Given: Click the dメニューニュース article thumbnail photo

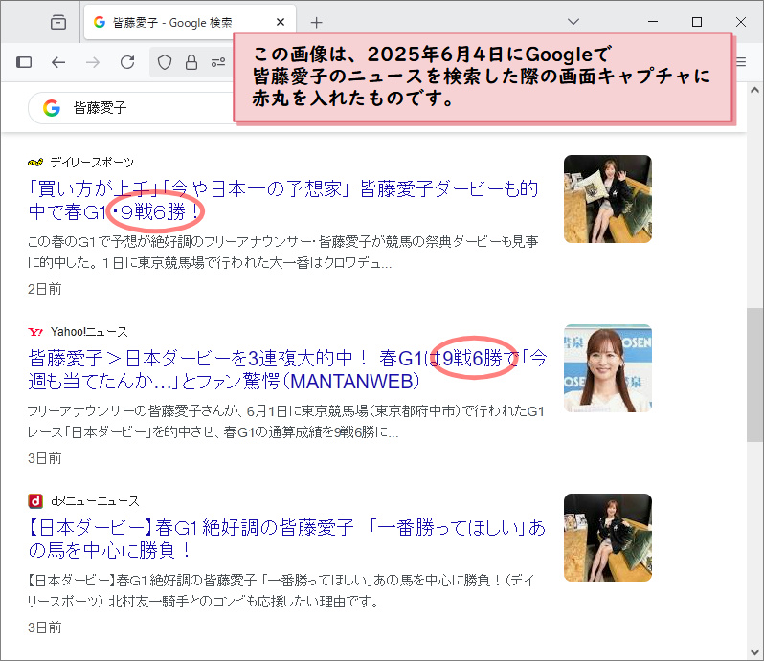Looking at the screenshot, I should tap(608, 538).
